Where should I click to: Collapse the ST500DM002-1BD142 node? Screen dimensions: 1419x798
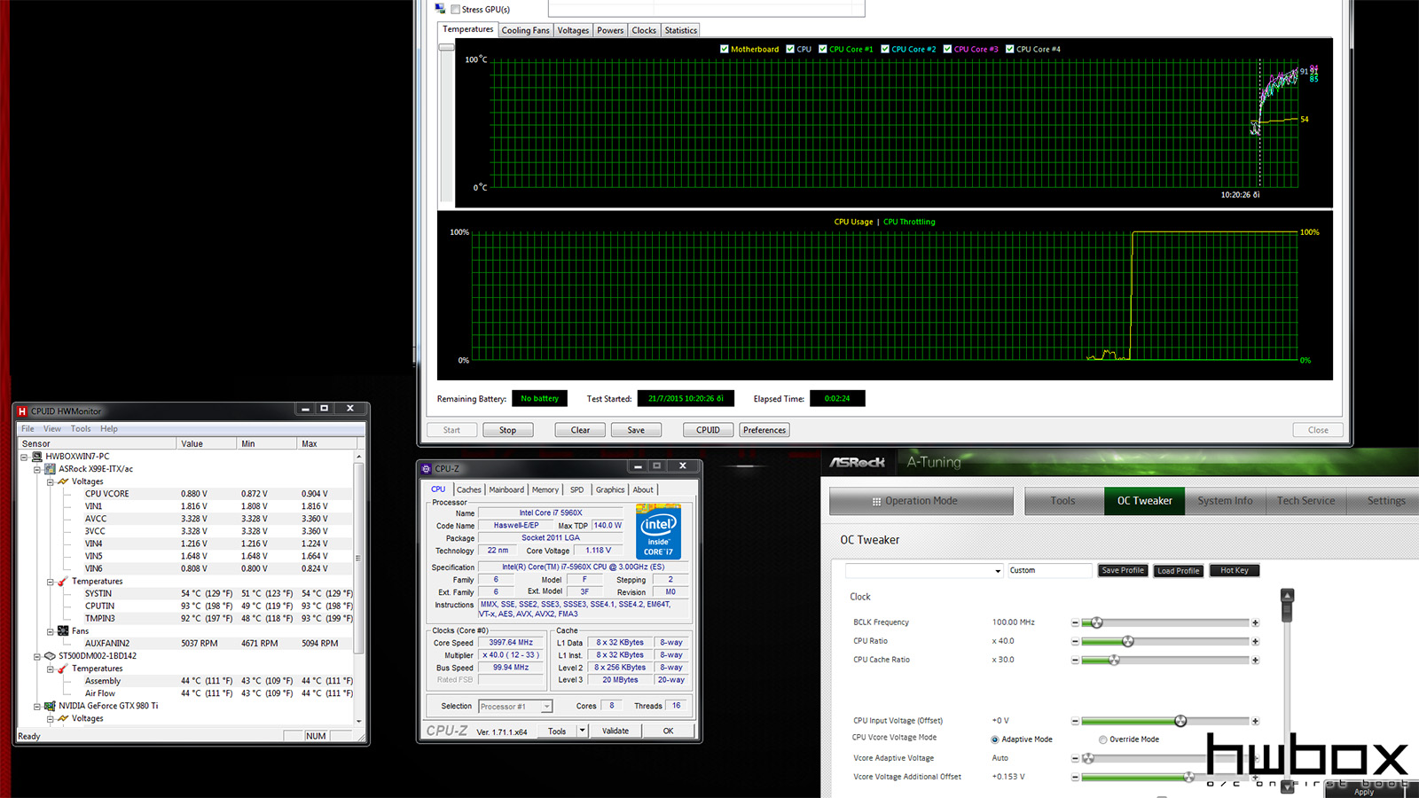[x=37, y=656]
